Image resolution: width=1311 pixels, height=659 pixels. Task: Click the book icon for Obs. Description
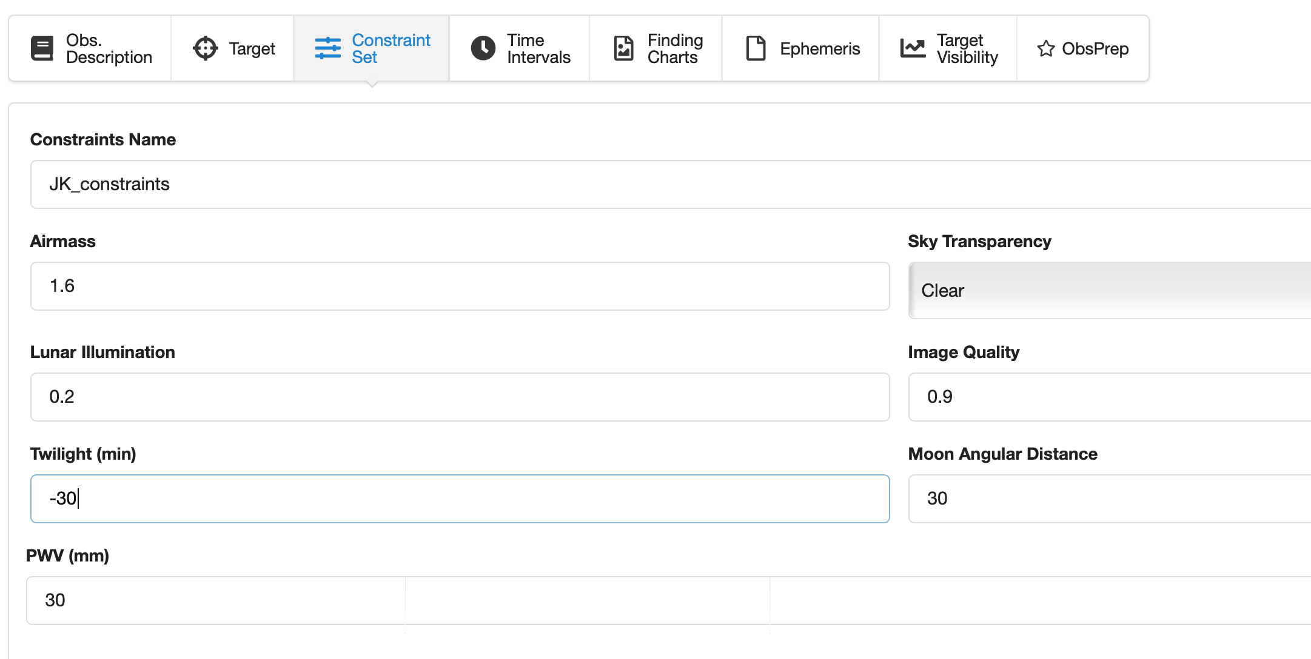click(42, 48)
